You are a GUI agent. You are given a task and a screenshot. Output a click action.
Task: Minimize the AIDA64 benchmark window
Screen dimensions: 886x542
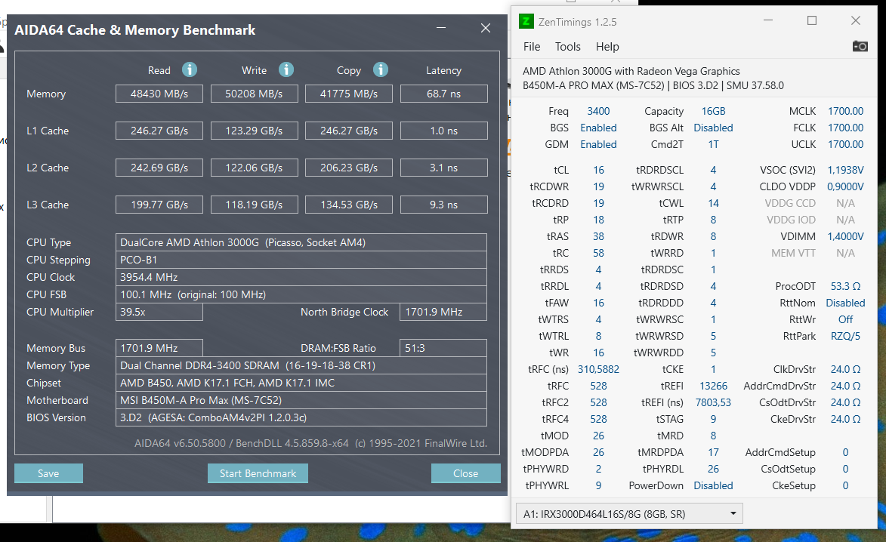[x=441, y=29]
